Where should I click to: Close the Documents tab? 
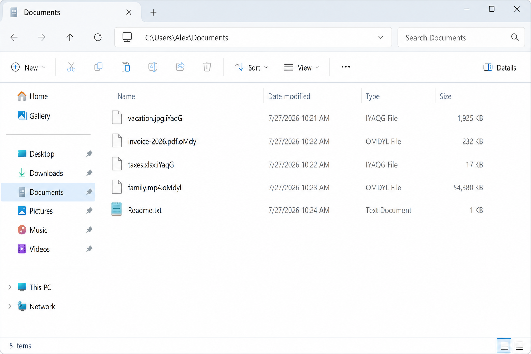(x=129, y=12)
